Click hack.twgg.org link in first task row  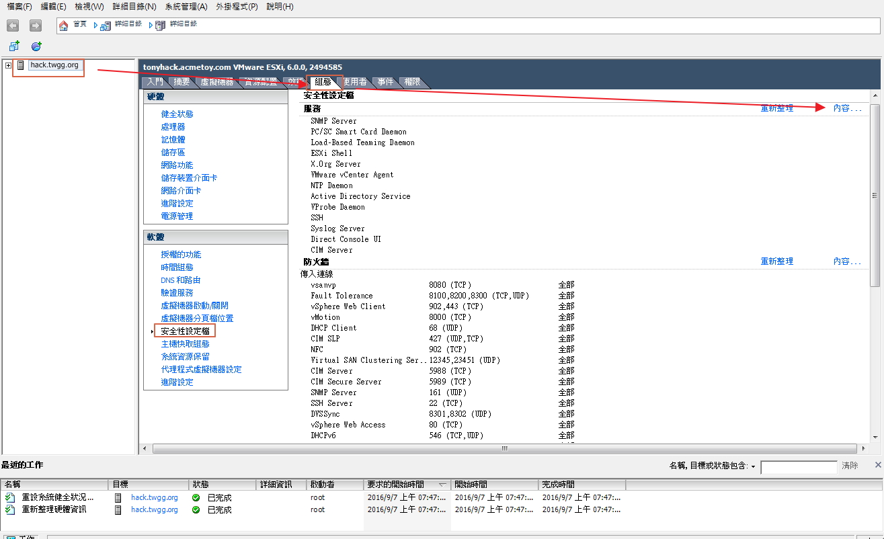(x=155, y=497)
